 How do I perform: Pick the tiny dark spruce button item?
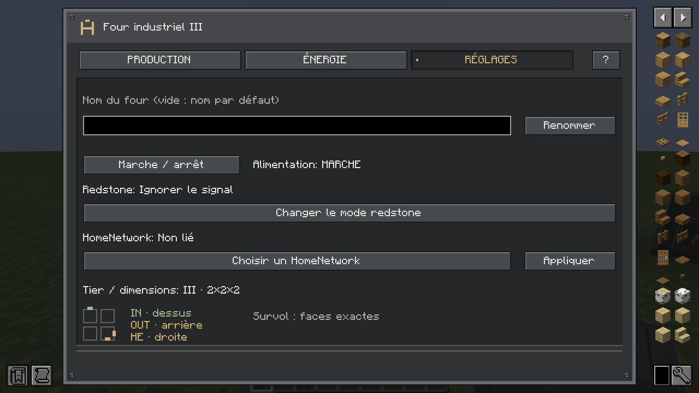pos(683,277)
